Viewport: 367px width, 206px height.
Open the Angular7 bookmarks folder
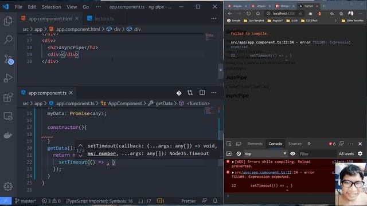pos(275,21)
